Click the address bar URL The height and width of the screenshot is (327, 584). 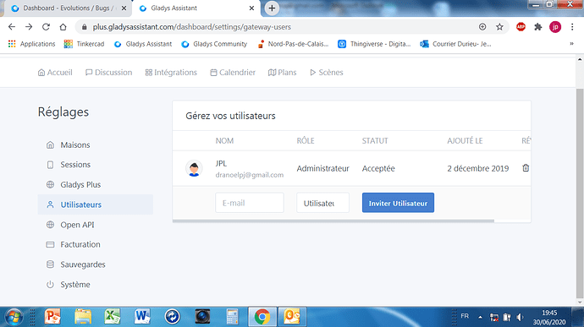(192, 27)
